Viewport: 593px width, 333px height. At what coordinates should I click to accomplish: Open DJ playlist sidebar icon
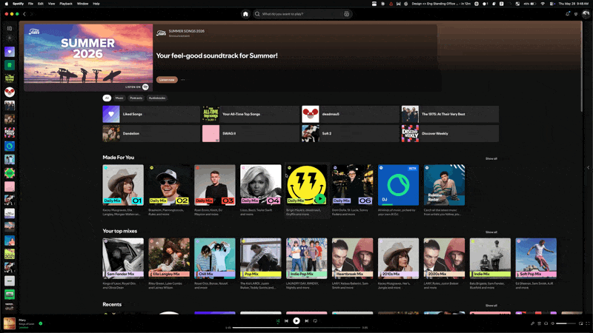10,146
